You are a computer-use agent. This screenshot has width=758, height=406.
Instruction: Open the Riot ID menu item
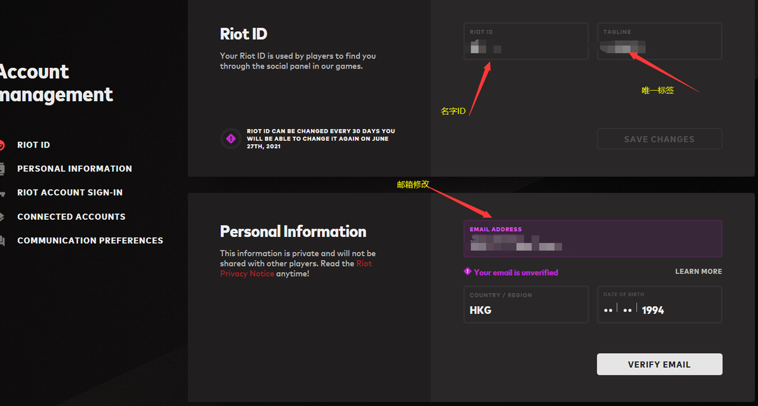pyautogui.click(x=33, y=145)
